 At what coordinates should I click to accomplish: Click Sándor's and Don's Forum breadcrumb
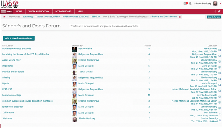coord(163,17)
